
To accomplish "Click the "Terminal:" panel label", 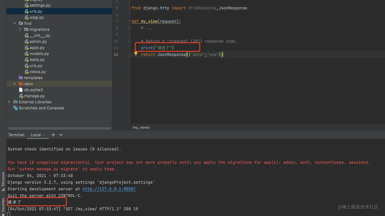I will 17,135.
